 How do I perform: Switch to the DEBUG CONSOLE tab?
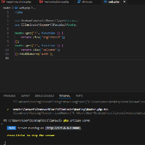pos(44,96)
